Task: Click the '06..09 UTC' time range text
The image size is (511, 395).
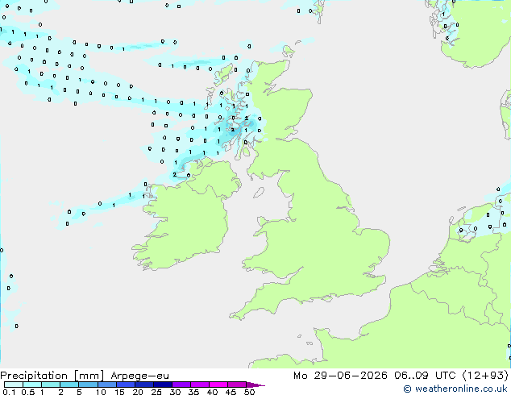Action: pos(425,376)
